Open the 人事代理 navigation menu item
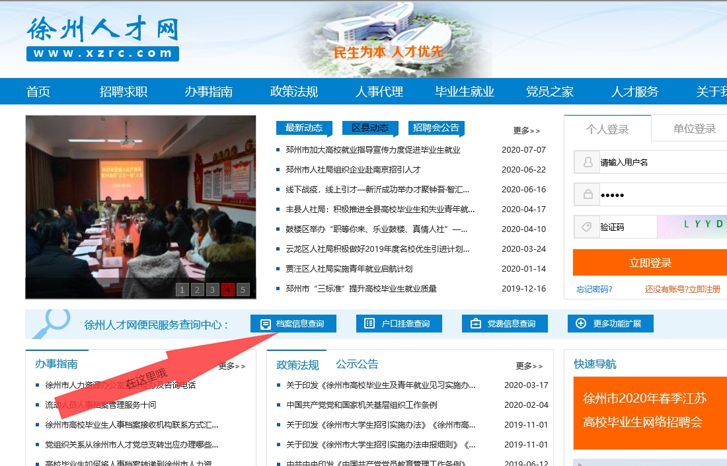 coord(379,92)
